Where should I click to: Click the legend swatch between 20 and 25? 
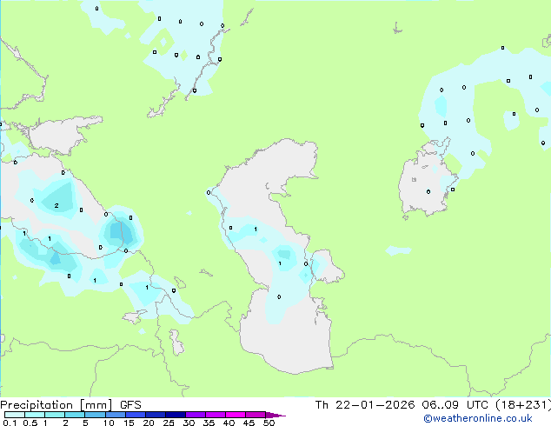[155, 415]
